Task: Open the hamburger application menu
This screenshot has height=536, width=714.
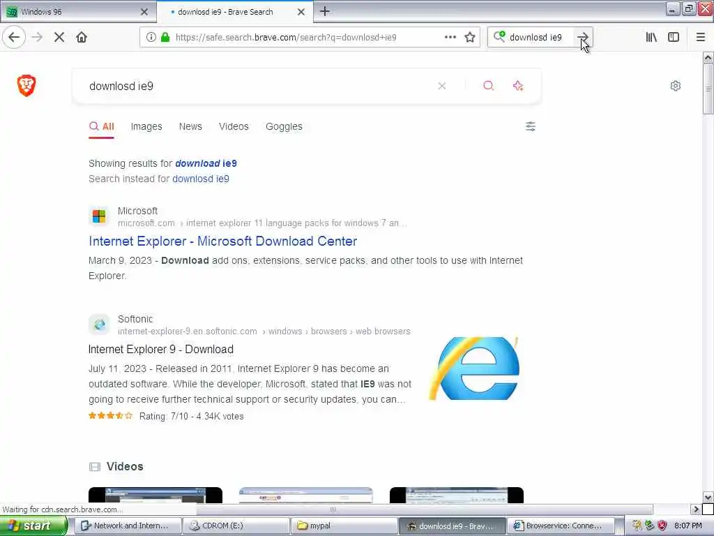Action: click(701, 37)
